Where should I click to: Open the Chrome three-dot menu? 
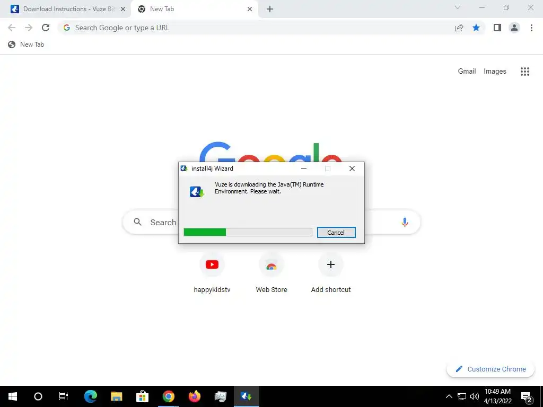click(x=531, y=28)
